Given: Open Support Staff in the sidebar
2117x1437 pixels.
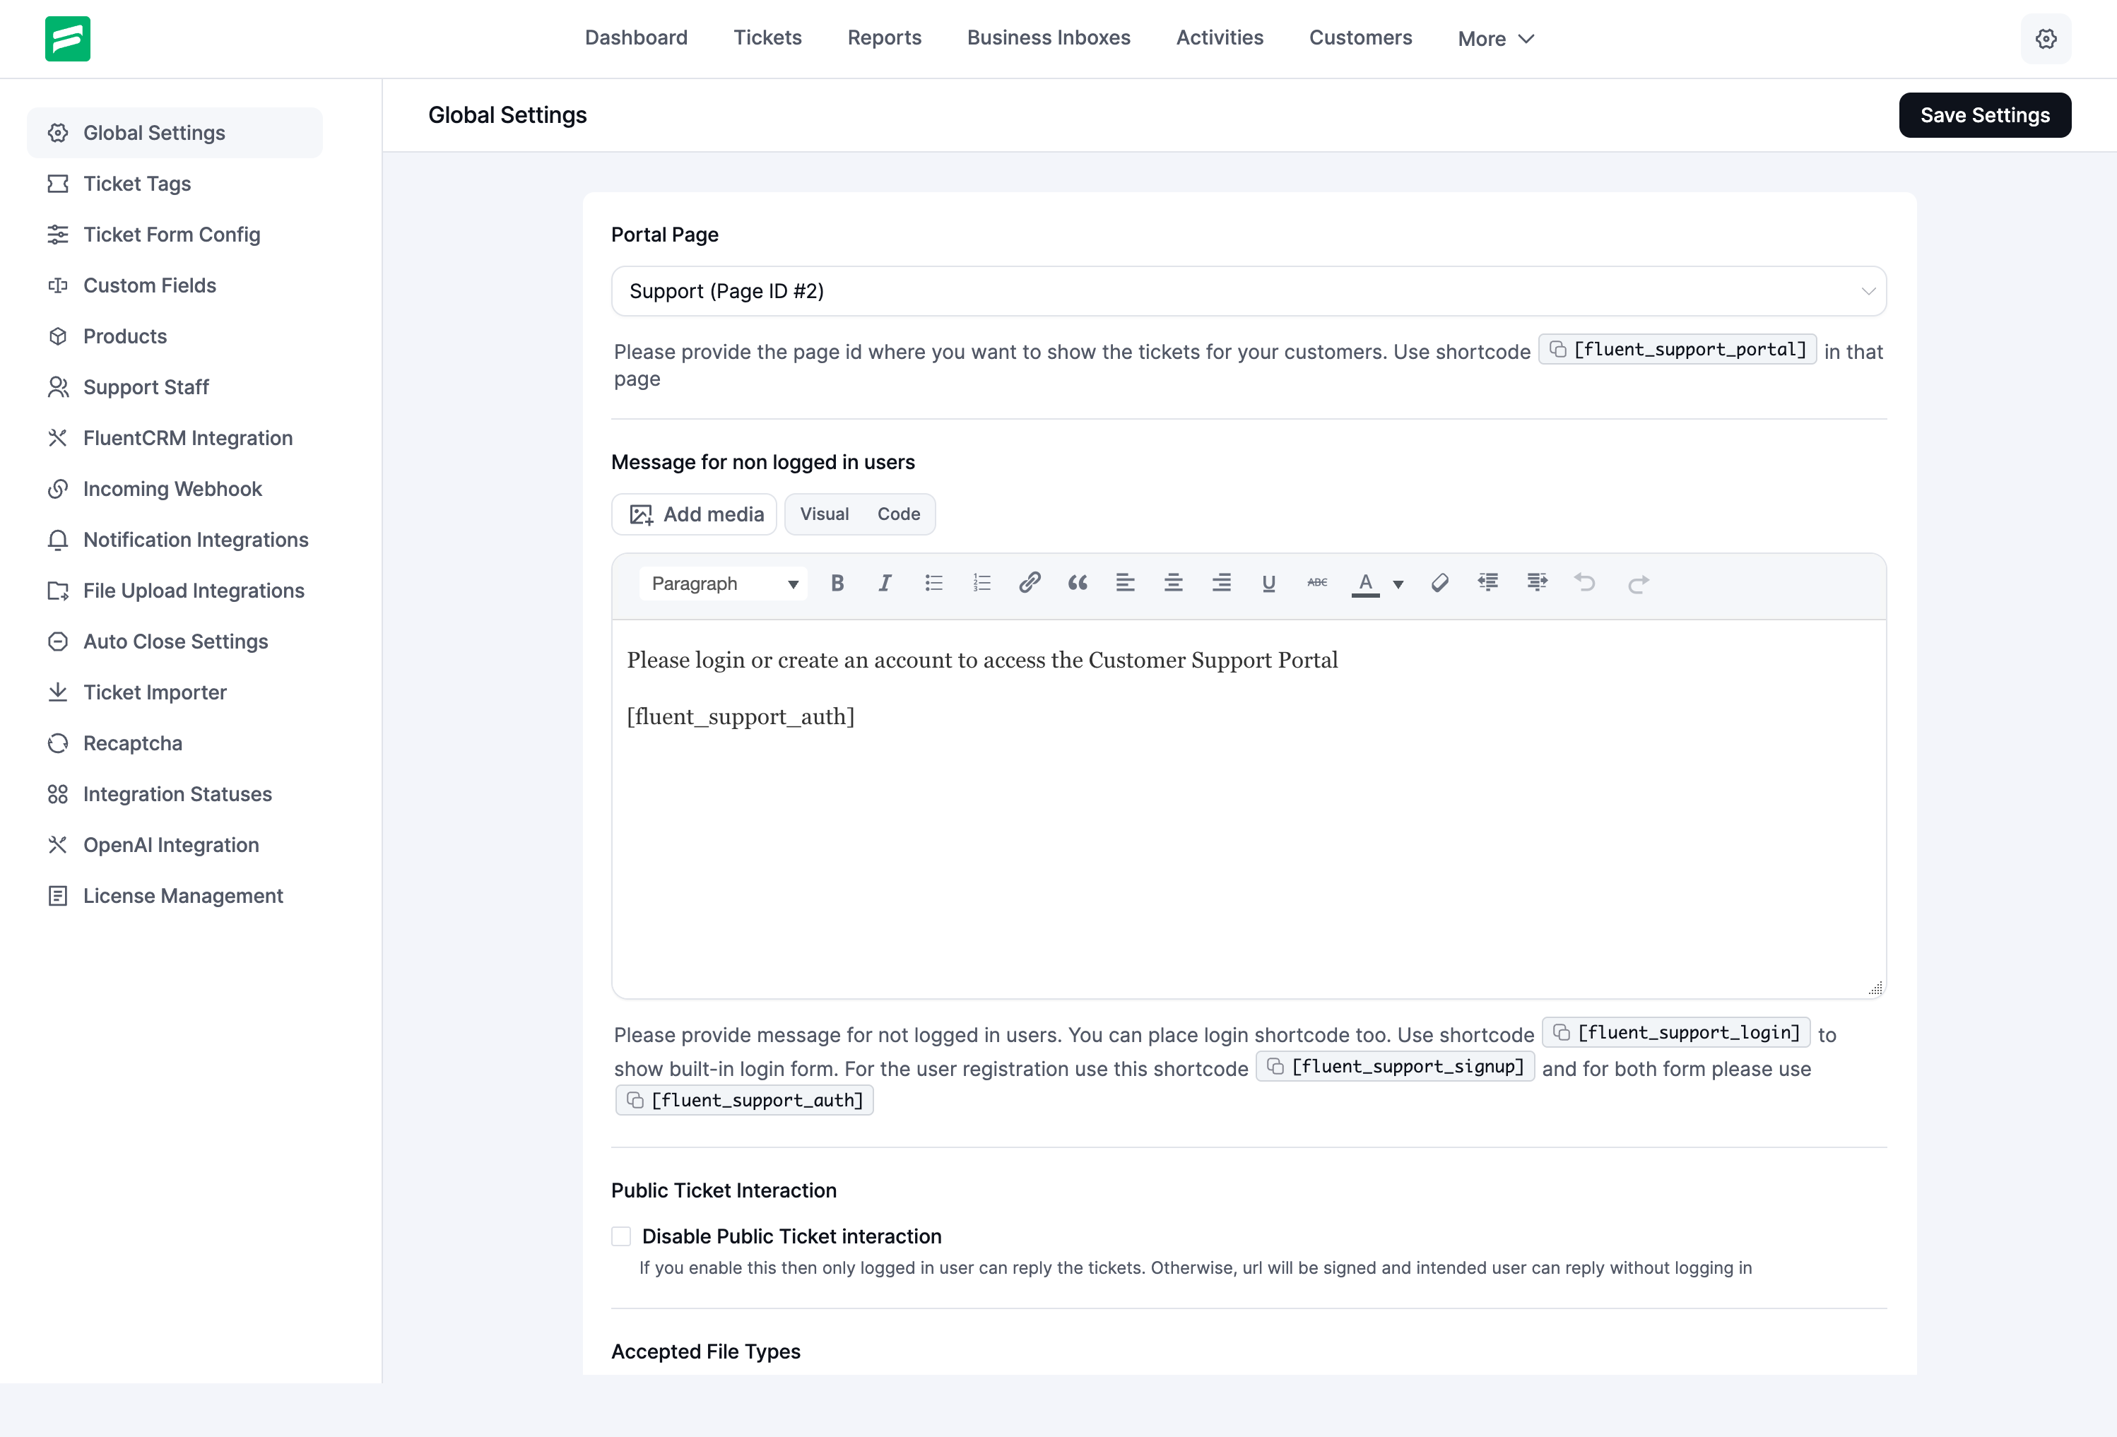Looking at the screenshot, I should click(x=146, y=387).
